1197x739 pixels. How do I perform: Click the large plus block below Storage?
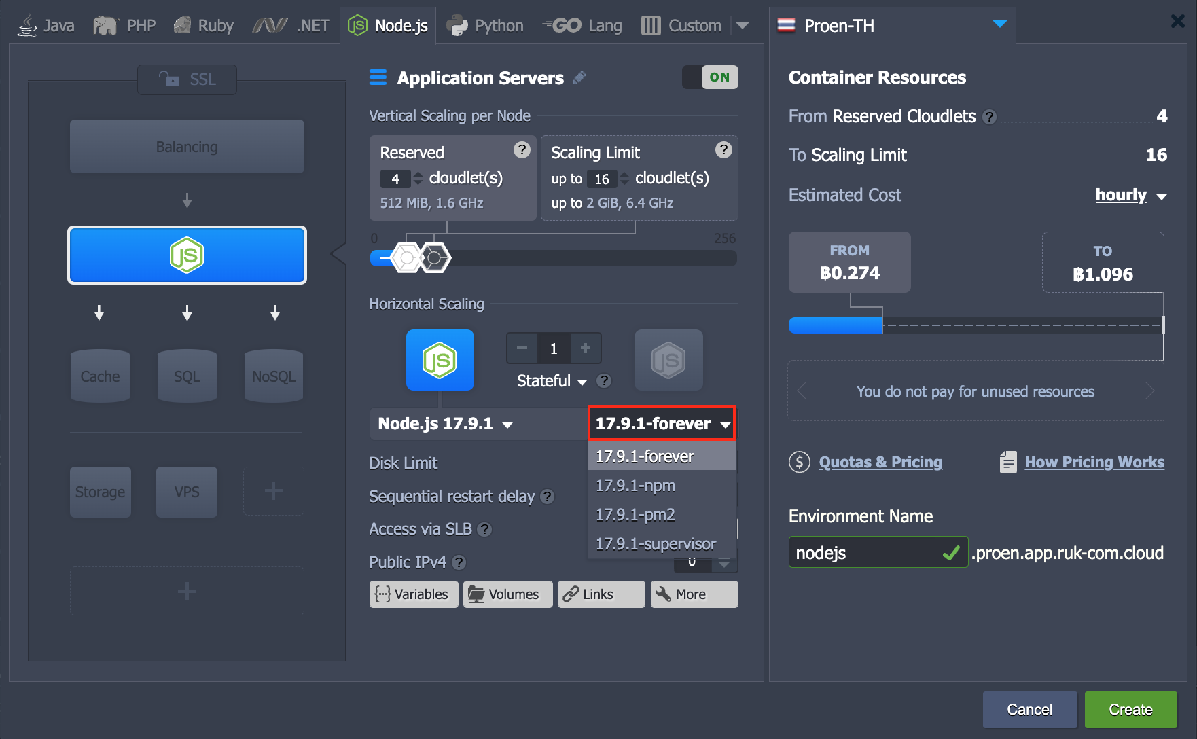[x=187, y=591]
